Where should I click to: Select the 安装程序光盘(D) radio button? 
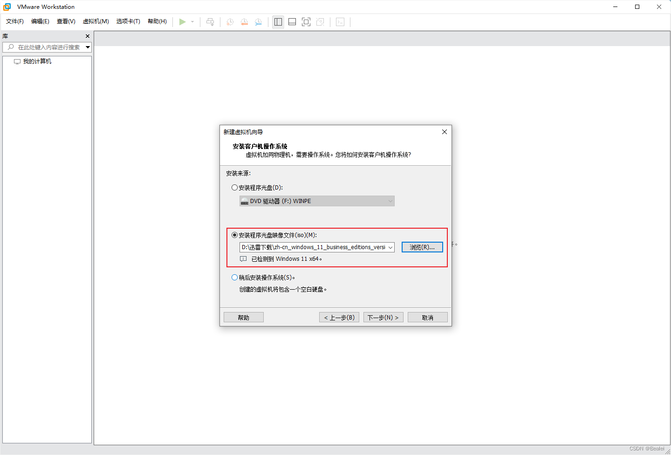[234, 188]
